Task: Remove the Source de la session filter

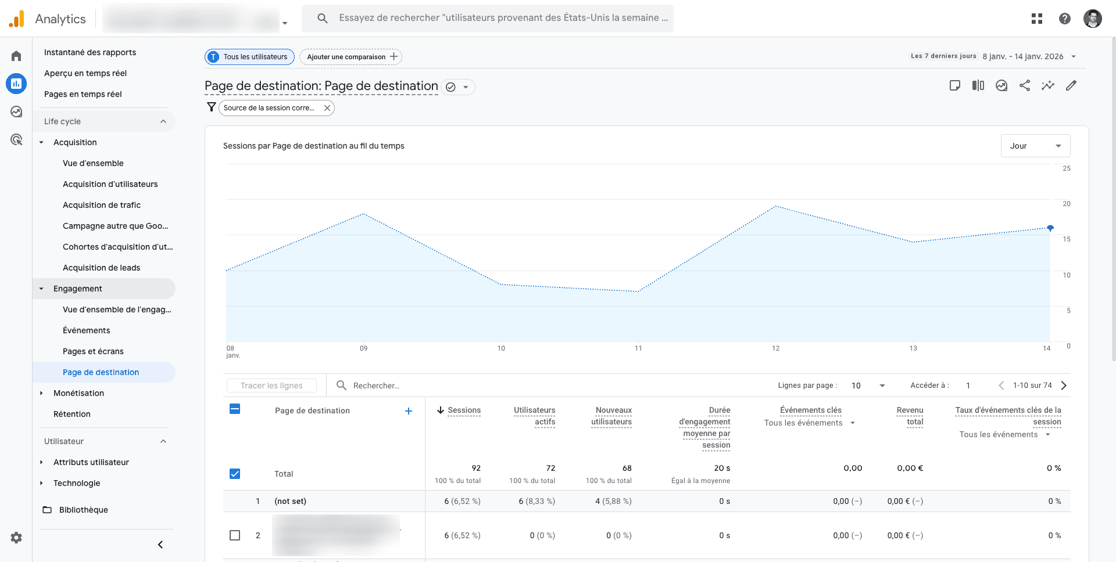Action: [327, 107]
